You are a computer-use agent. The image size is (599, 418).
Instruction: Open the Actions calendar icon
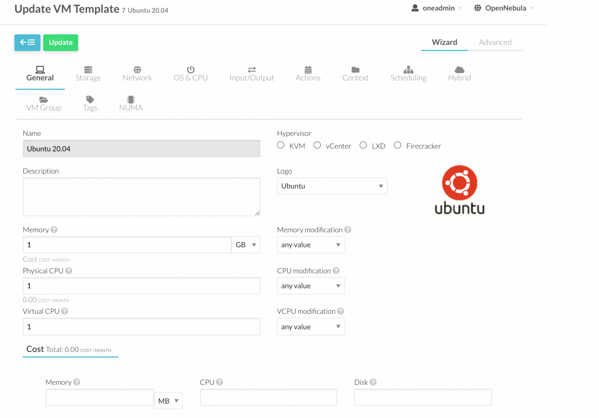pyautogui.click(x=308, y=69)
